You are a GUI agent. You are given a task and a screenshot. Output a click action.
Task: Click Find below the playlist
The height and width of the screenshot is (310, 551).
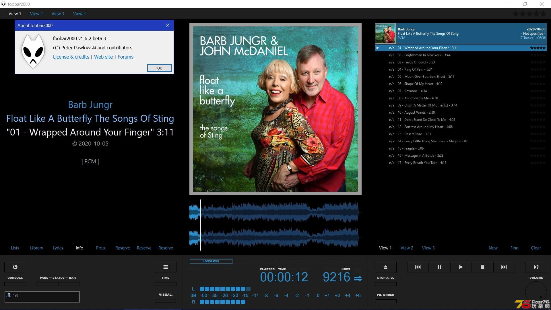(x=515, y=248)
